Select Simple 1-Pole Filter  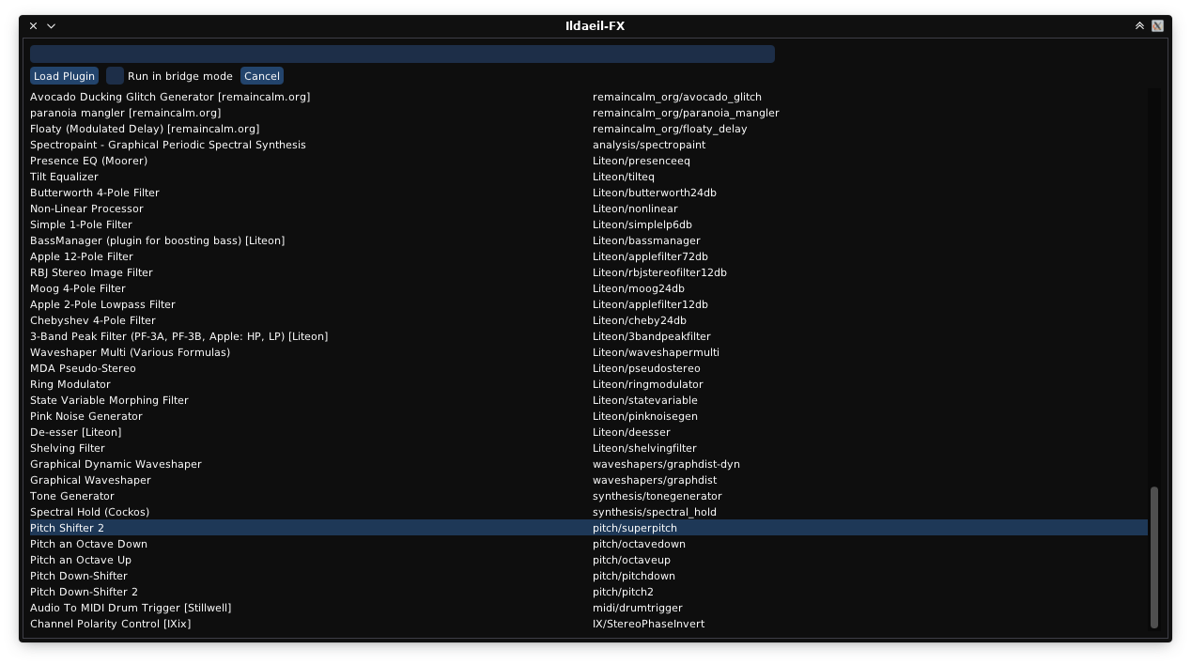click(x=81, y=224)
